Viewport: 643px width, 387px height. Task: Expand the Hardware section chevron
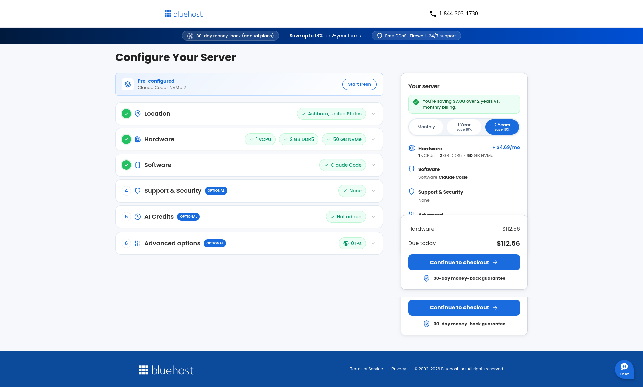[x=373, y=139]
